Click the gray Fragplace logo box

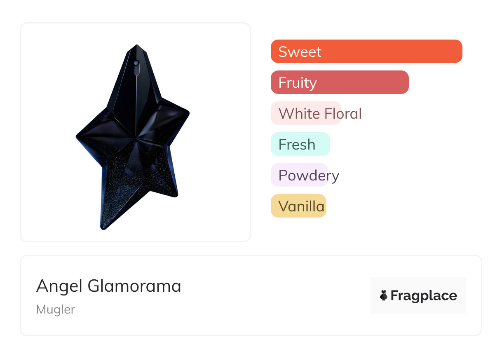(x=418, y=283)
